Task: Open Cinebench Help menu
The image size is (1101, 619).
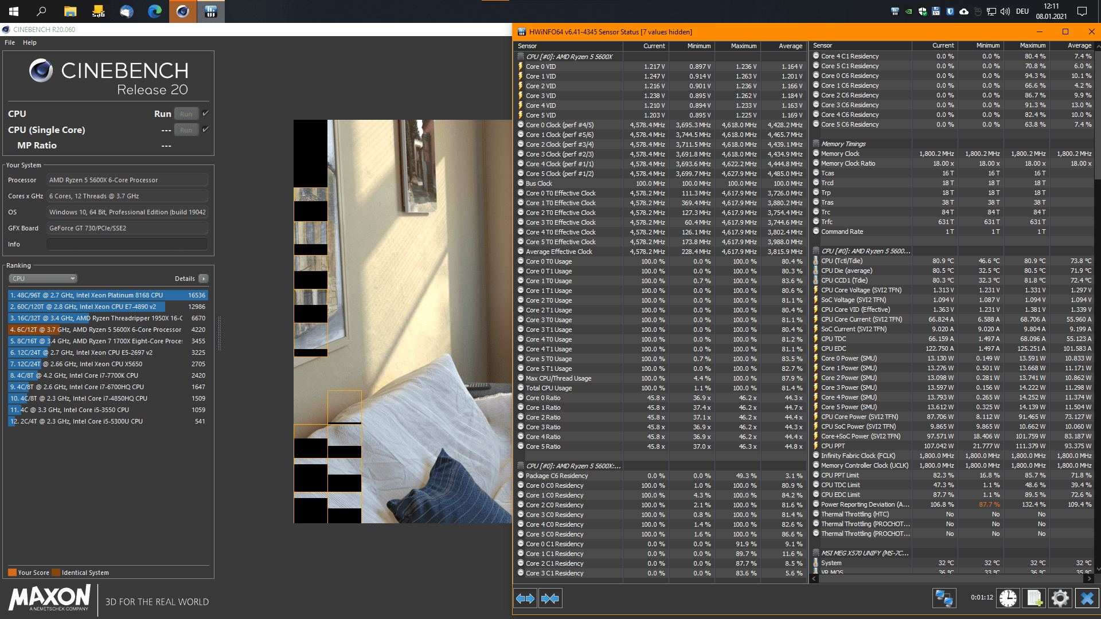Action: tap(30, 42)
